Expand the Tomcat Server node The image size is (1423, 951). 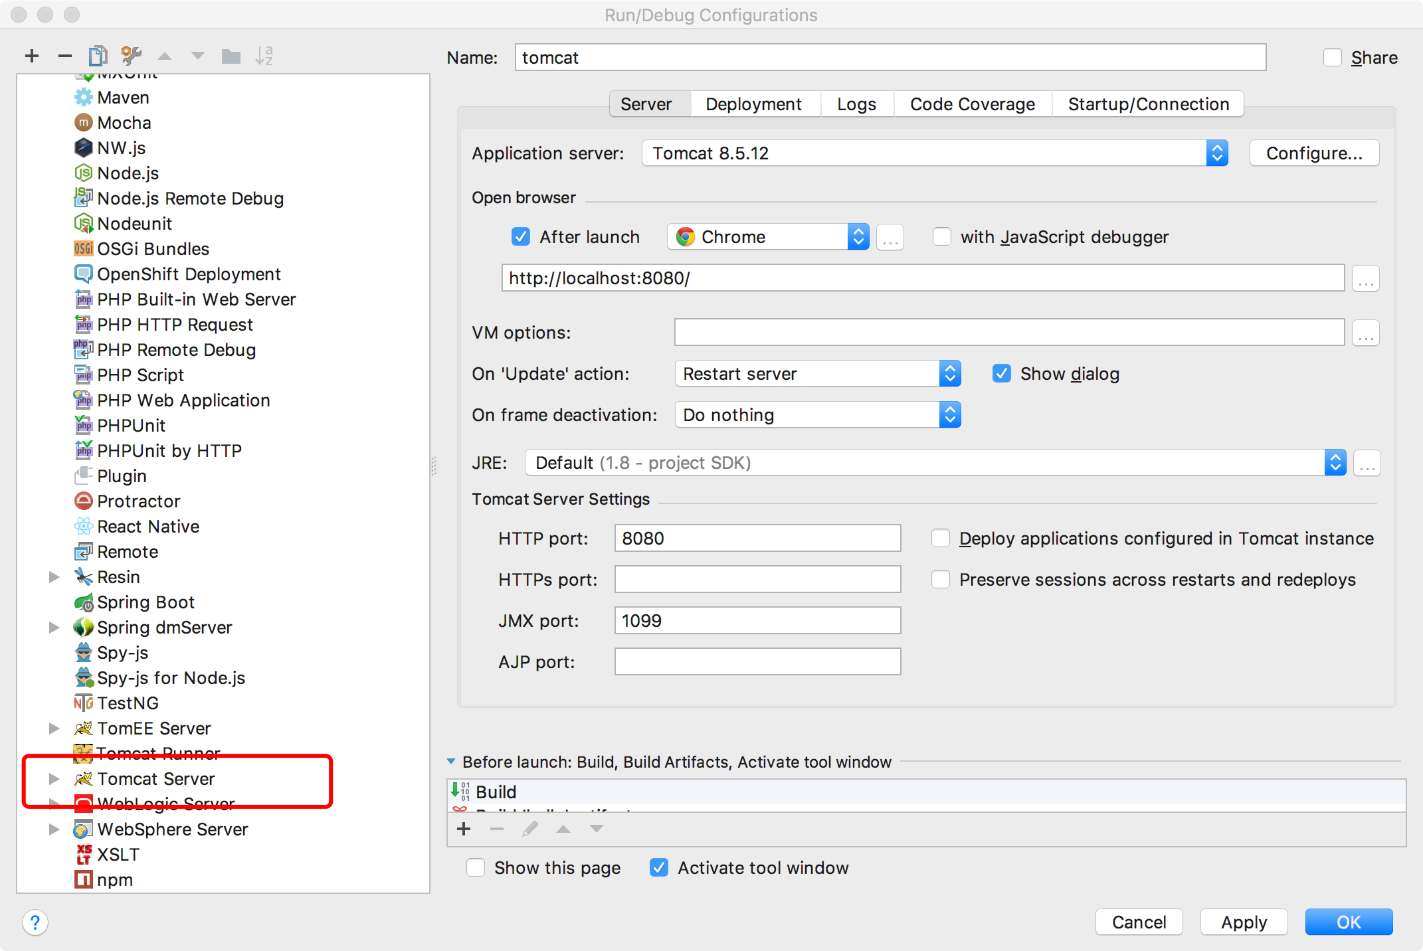pyautogui.click(x=54, y=779)
